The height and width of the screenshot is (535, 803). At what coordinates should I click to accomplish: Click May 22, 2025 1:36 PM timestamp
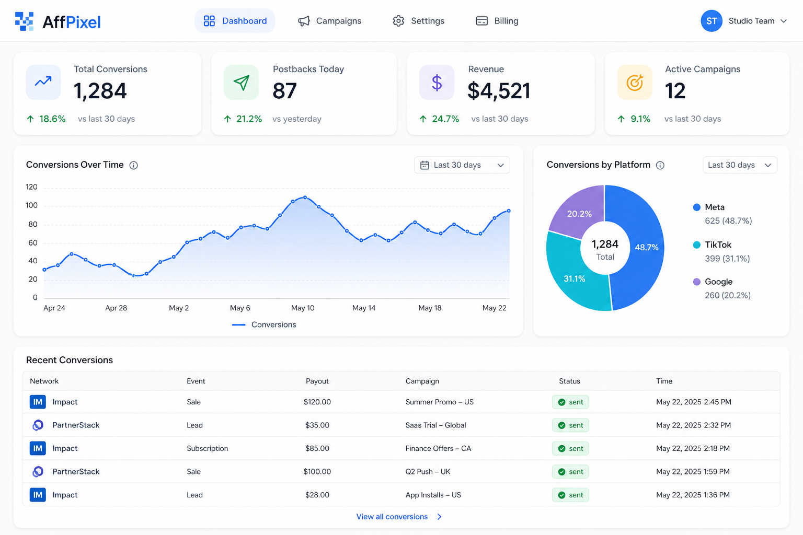(x=693, y=495)
